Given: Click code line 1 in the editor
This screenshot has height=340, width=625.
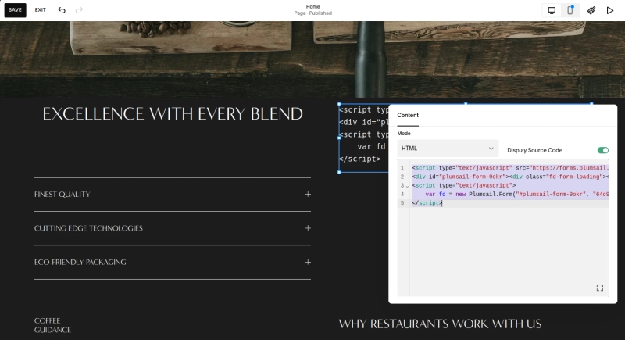Looking at the screenshot, I should tap(510, 168).
